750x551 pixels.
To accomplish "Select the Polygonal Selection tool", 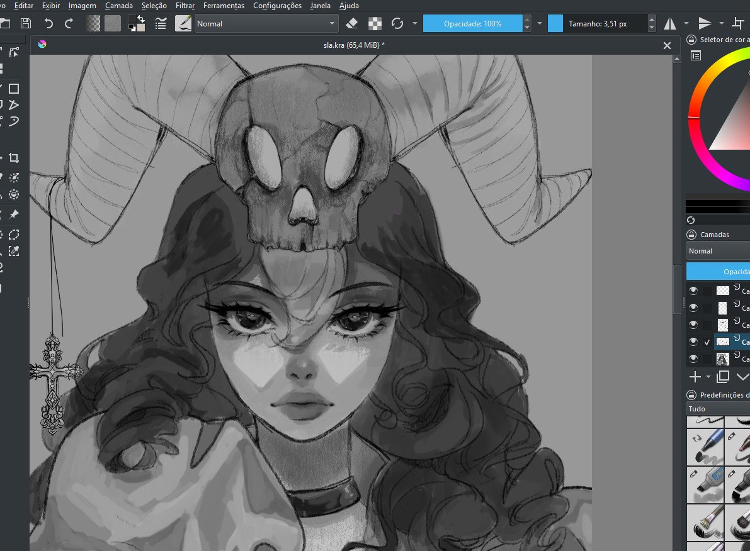I will 14,235.
